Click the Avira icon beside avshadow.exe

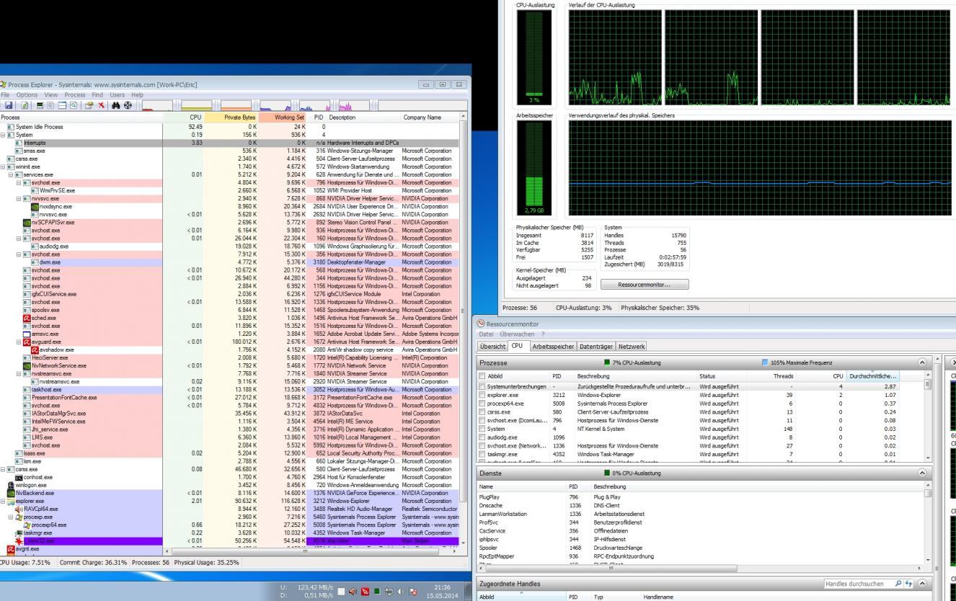35,350
